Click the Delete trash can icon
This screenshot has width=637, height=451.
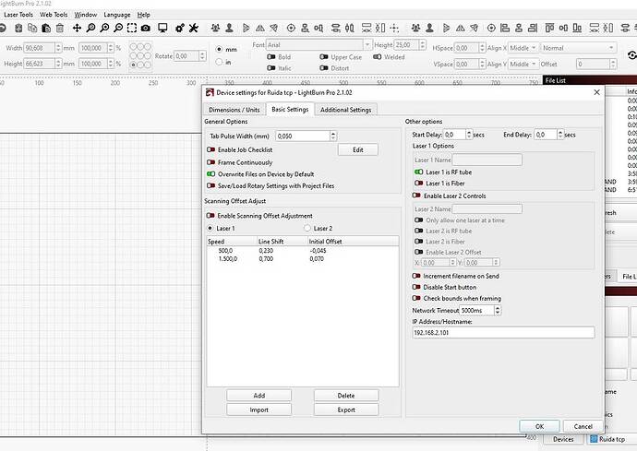60,28
